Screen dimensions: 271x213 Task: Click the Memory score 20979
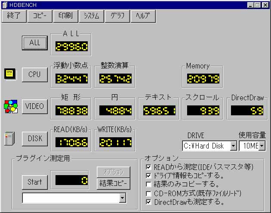[x=203, y=78]
